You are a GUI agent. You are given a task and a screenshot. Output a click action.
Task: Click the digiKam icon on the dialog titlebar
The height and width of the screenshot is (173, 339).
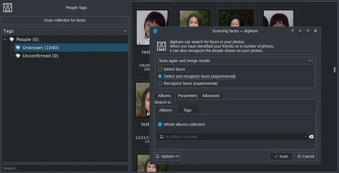tap(155, 31)
